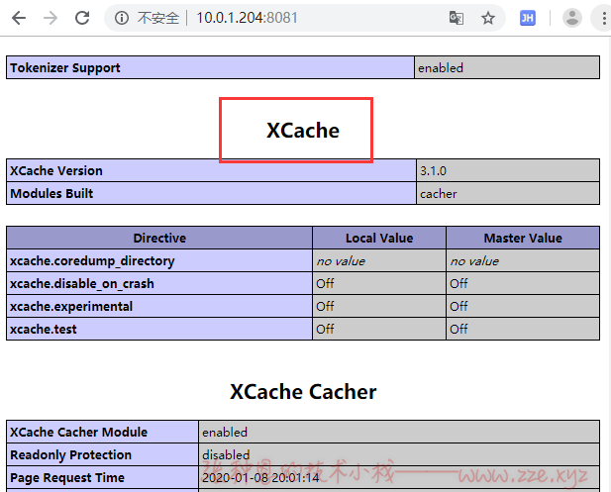Select the XCache Cacher Module enabled value
This screenshot has height=492, width=611.
(225, 433)
